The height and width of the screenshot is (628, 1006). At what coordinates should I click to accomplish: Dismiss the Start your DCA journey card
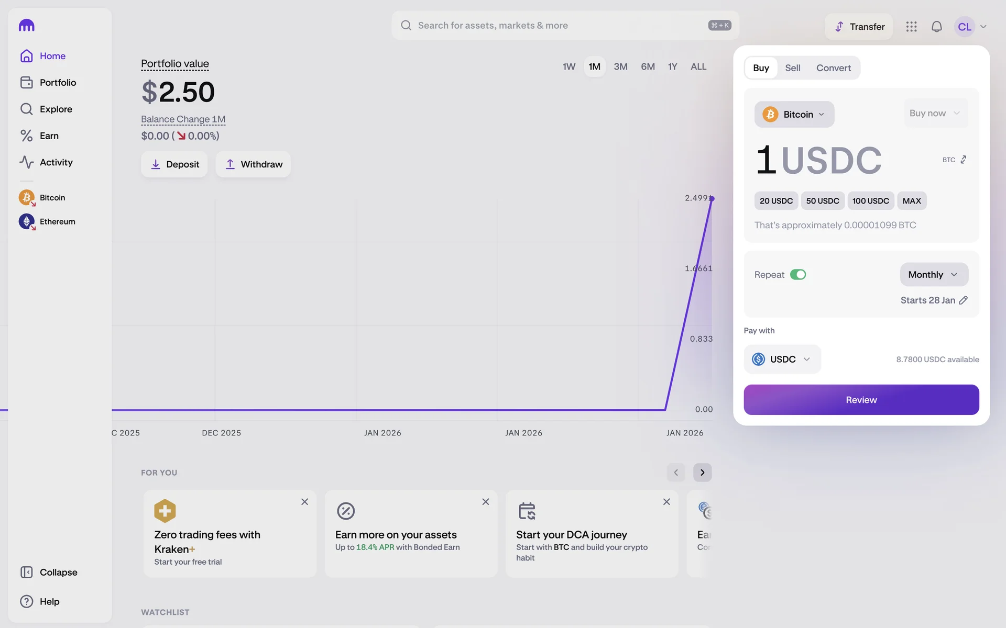(666, 502)
